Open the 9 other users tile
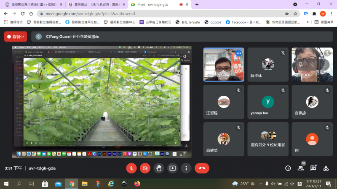This screenshot has height=189, width=337. click(x=268, y=139)
